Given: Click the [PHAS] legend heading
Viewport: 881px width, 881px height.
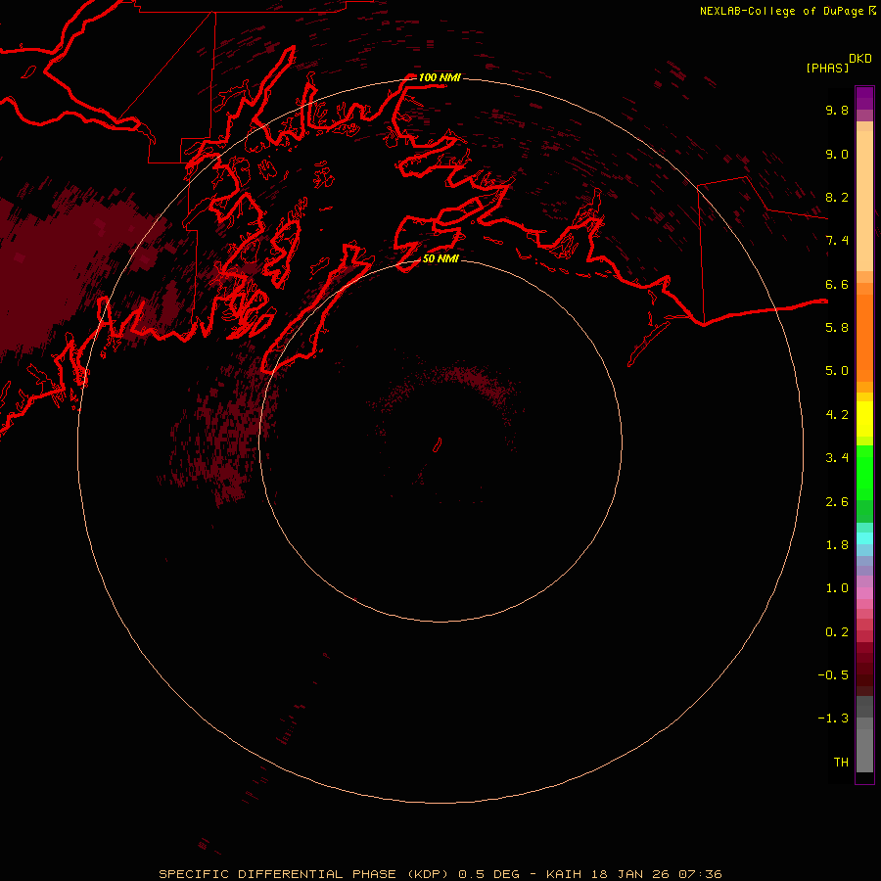Looking at the screenshot, I should point(827,68).
